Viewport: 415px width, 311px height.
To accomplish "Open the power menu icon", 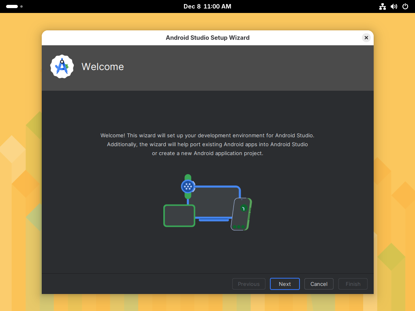I will 405,6.
